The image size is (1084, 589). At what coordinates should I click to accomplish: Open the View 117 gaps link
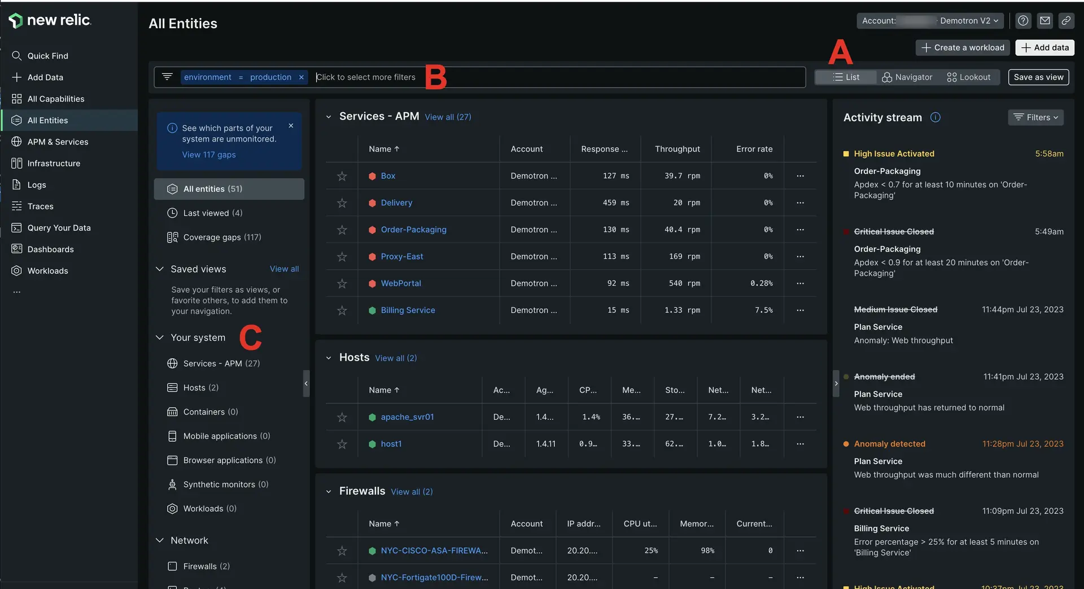tap(209, 155)
